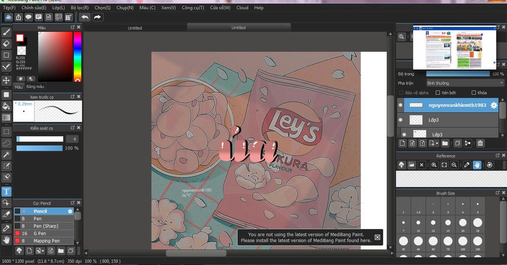The width and height of the screenshot is (507, 265).
Task: Click the Redo arrow
Action: tap(98, 17)
